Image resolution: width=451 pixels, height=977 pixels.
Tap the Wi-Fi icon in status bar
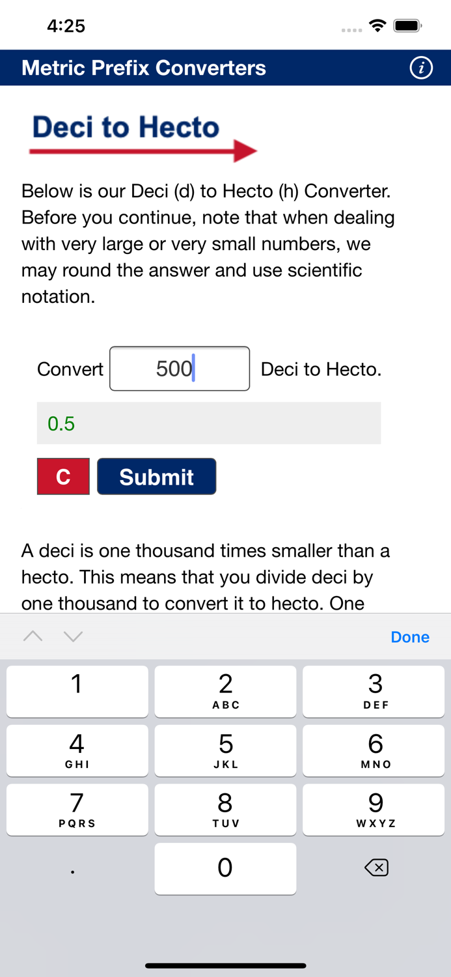pyautogui.click(x=378, y=25)
